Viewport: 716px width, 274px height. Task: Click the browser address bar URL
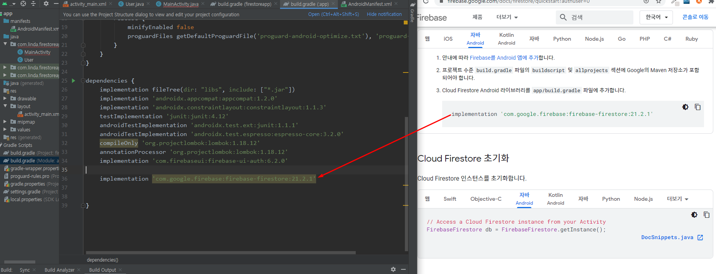pyautogui.click(x=518, y=2)
